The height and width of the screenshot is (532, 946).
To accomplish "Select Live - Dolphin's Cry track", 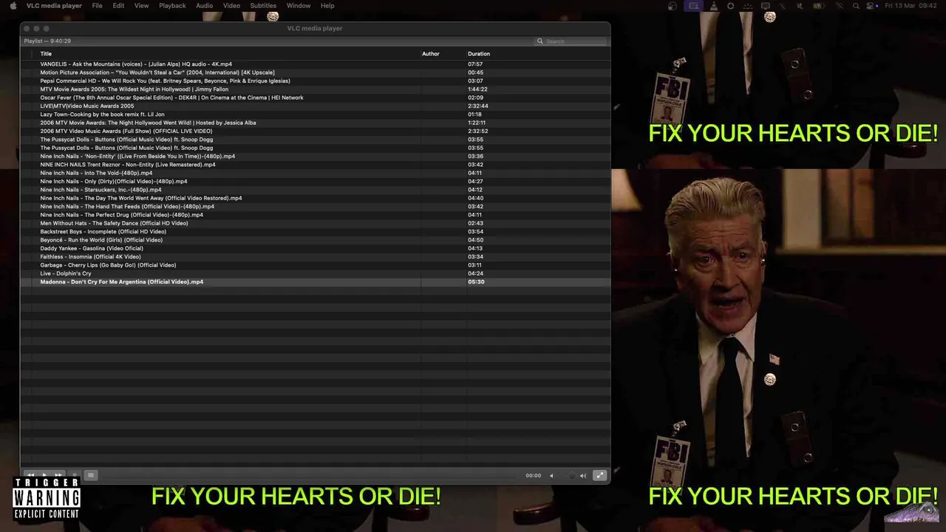I will [316, 273].
